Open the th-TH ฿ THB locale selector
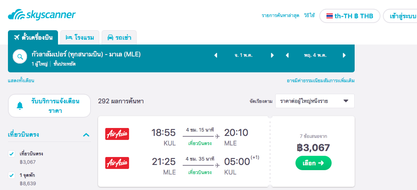Image resolution: width=417 pixels, height=190 pixels. point(349,16)
